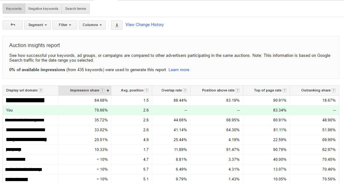The width and height of the screenshot is (344, 183).
Task: Click impression share value 10.33%
Action: click(101, 150)
